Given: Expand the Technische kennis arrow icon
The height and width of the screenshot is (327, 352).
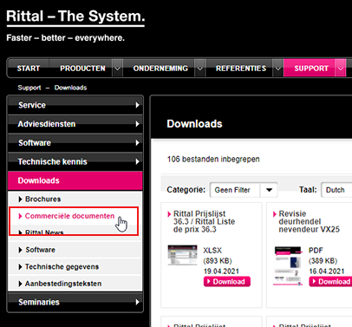Looking at the screenshot, I should [138, 161].
